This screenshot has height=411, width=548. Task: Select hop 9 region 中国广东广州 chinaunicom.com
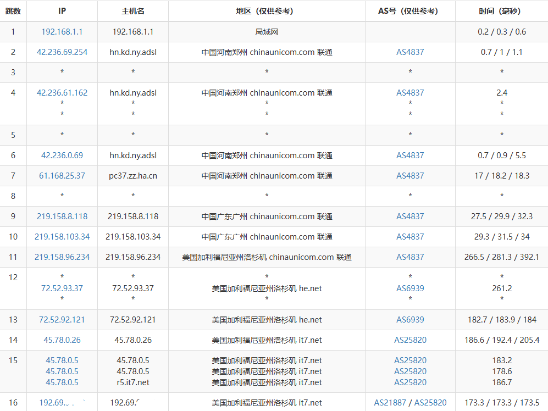point(267,216)
